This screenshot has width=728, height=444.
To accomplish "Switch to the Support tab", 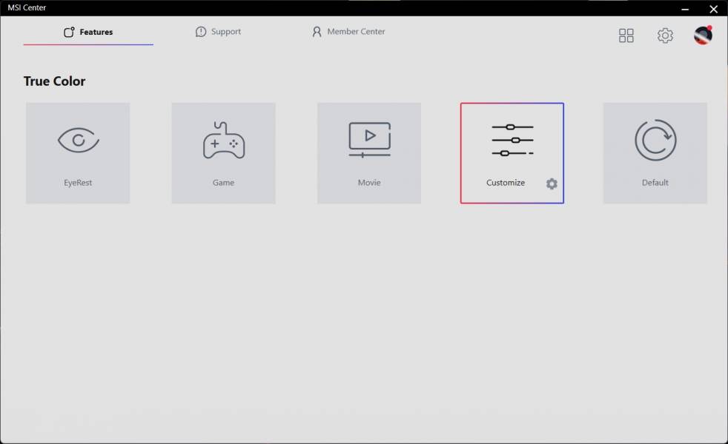I will tap(218, 32).
